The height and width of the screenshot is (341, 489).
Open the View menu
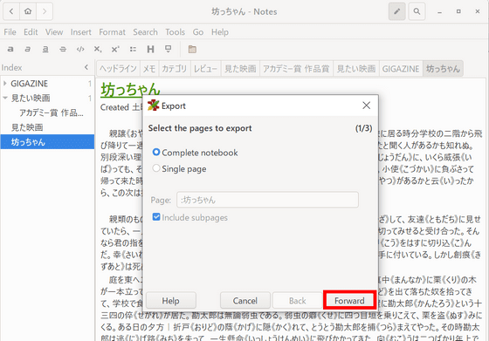(x=54, y=32)
